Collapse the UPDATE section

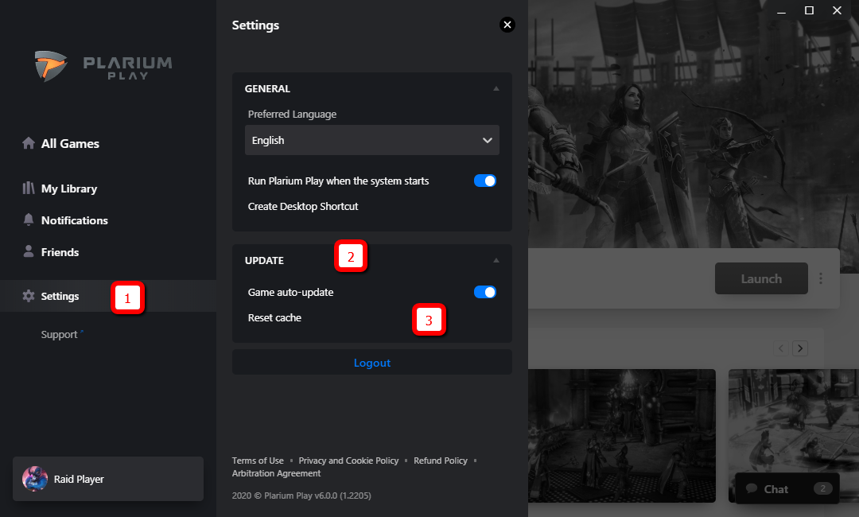[x=496, y=260]
